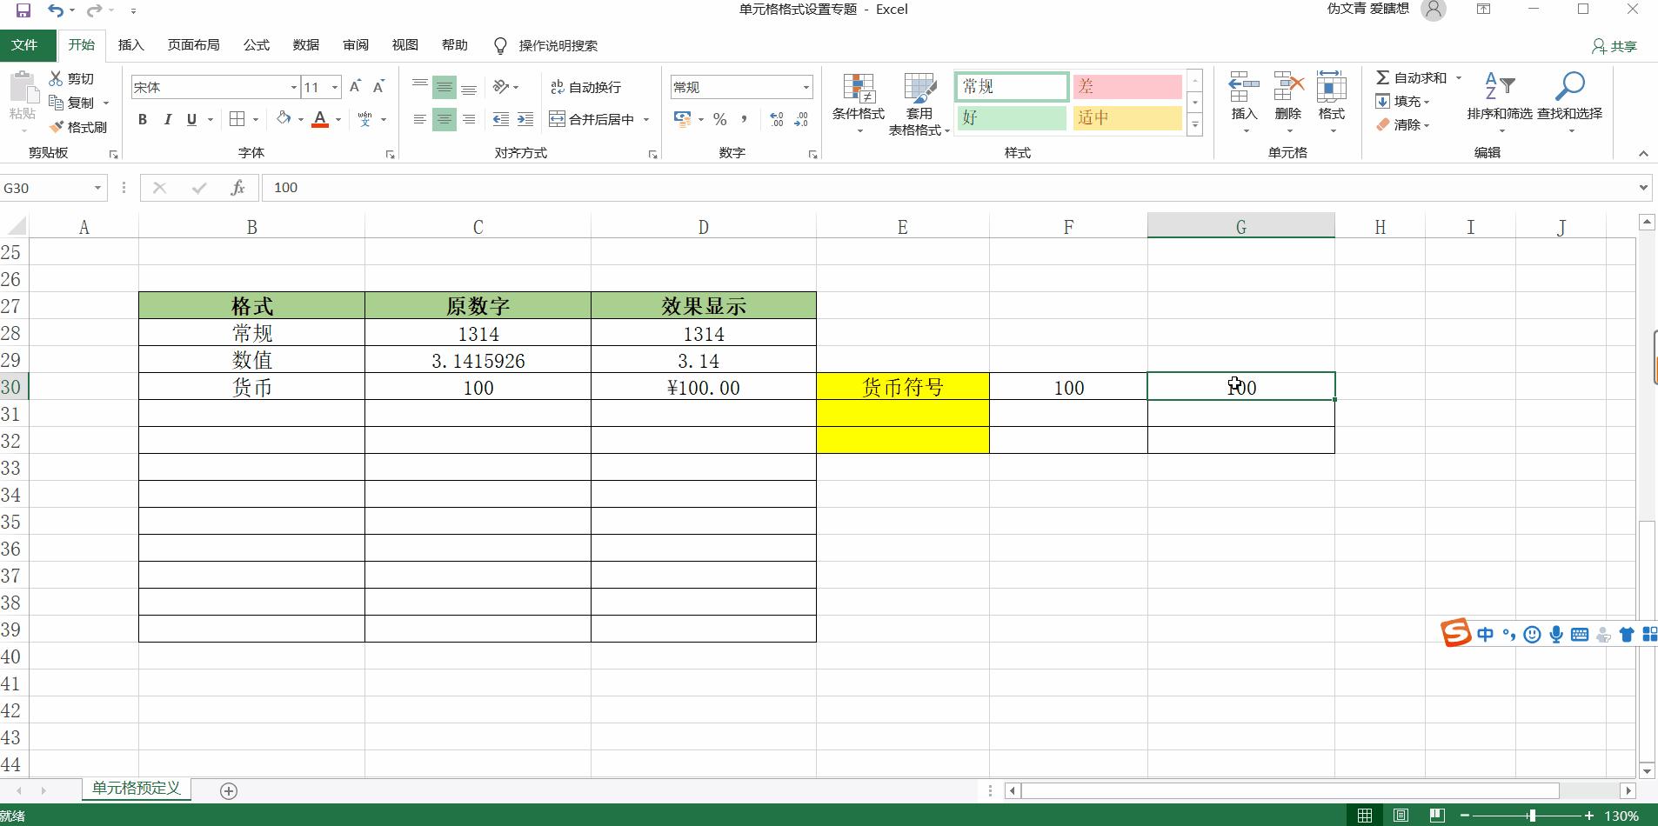Toggle underline formatting
1658x826 pixels.
point(191,120)
